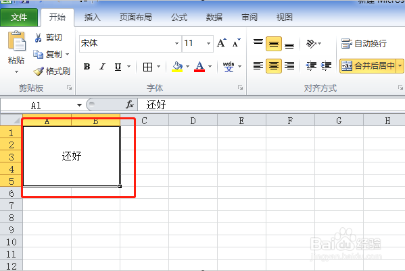Expand the Name Box dropdown arrow
This screenshot has width=405, height=271.
pos(79,105)
